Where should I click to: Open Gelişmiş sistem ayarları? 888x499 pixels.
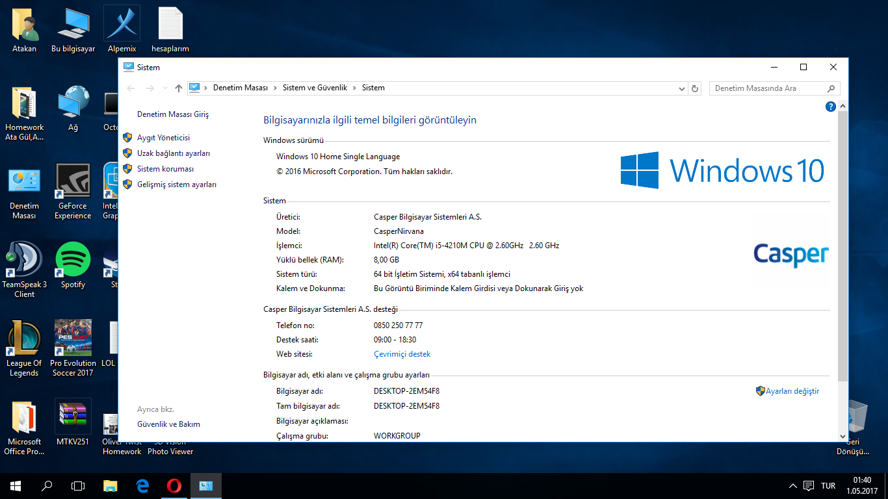tap(177, 185)
